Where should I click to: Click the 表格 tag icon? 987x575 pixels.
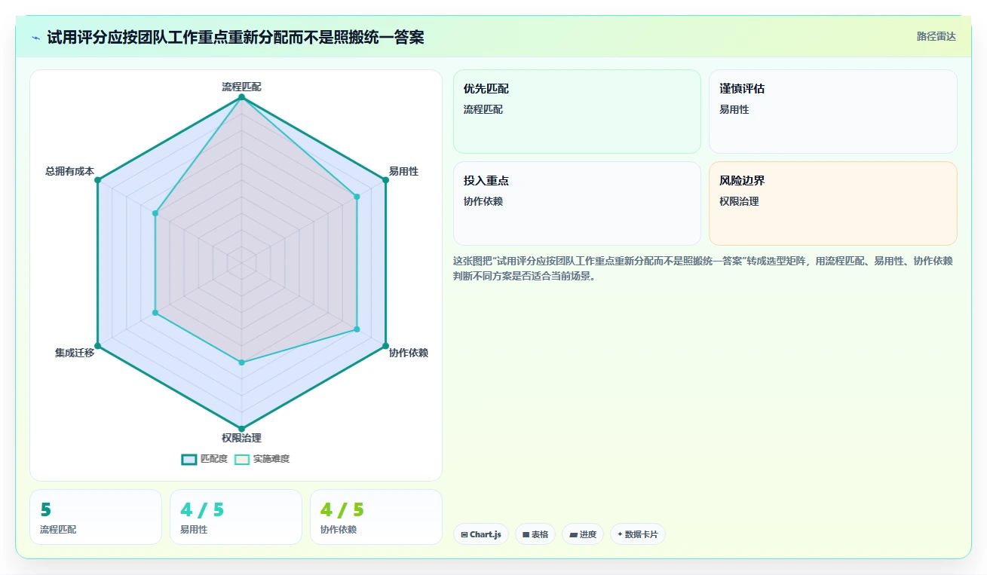526,534
